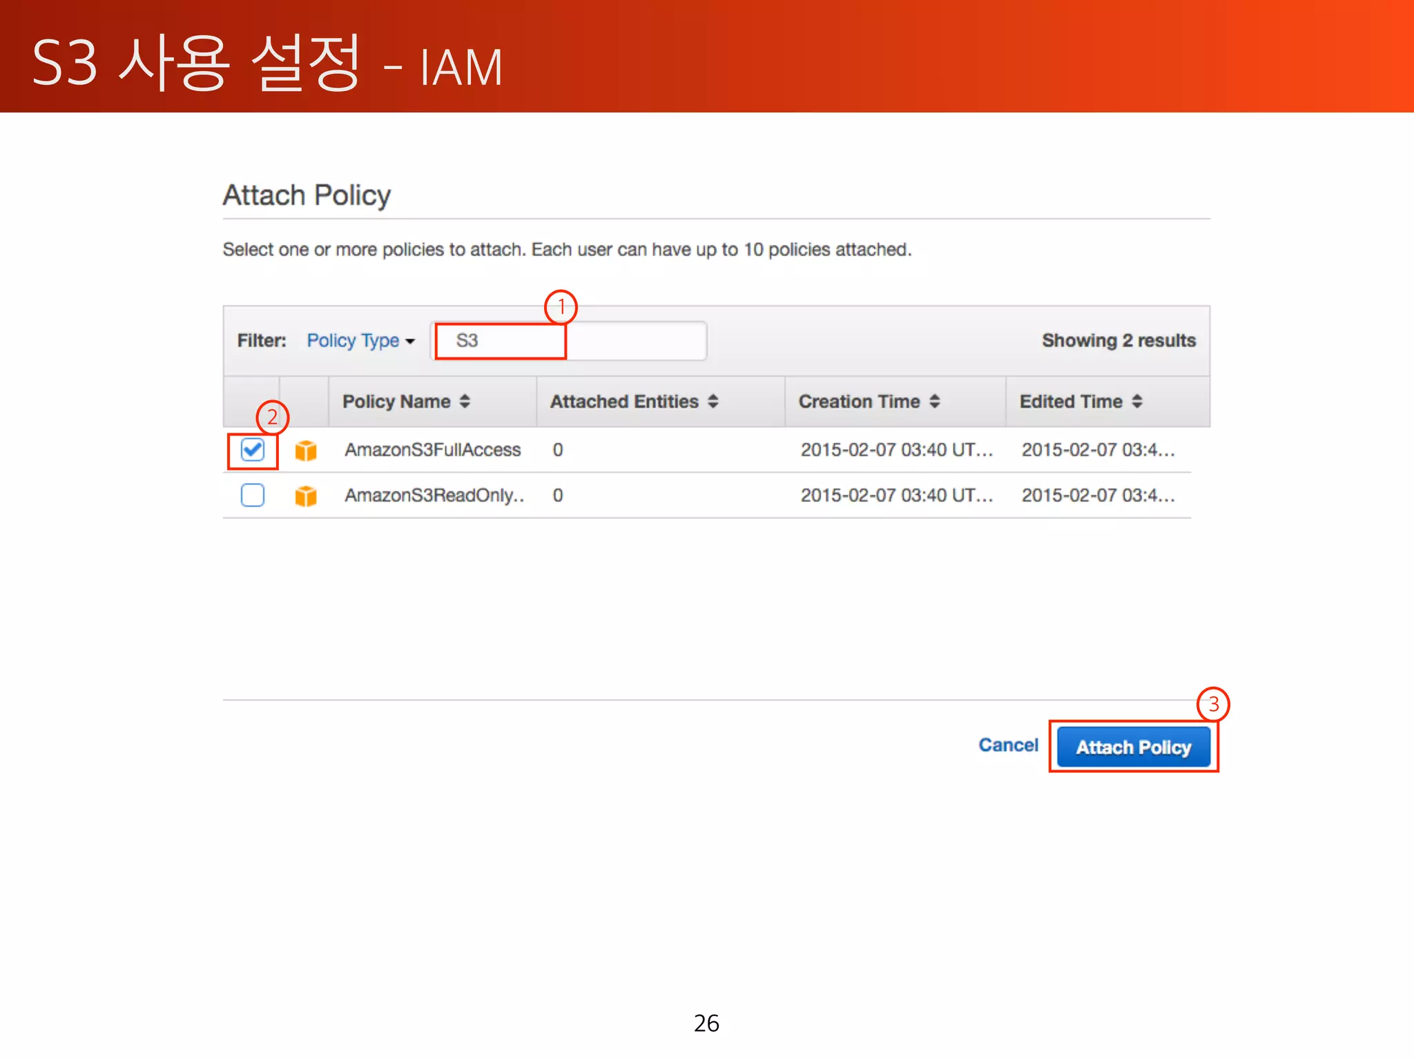The height and width of the screenshot is (1060, 1414).
Task: Sort by Creation Time column
Action: click(x=869, y=401)
